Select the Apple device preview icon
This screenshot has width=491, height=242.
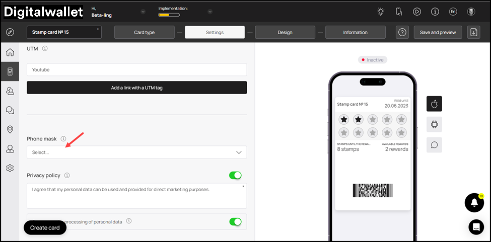(434, 104)
